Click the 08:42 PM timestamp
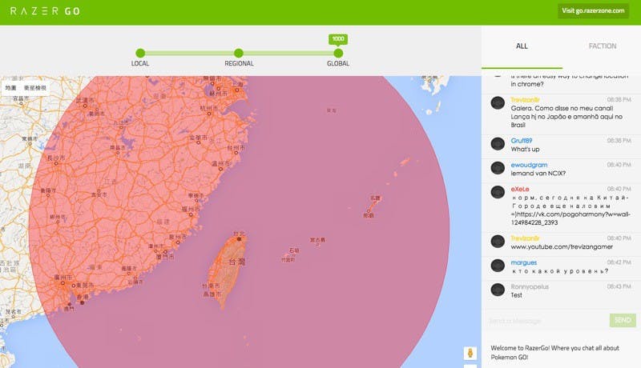Screen dimensions: 641x368 tap(619, 262)
